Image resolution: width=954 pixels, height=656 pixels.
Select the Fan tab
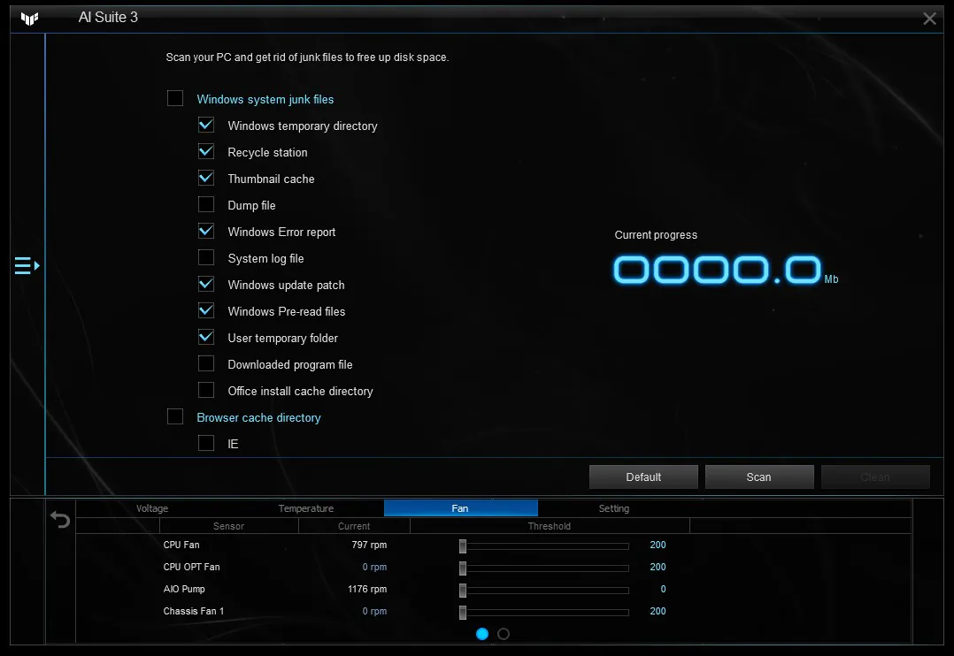click(460, 508)
